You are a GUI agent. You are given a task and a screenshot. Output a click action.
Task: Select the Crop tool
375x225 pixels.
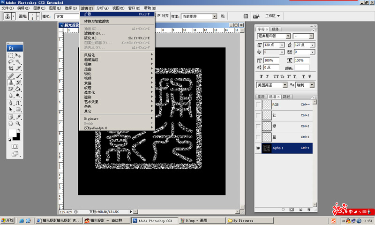click(11, 68)
